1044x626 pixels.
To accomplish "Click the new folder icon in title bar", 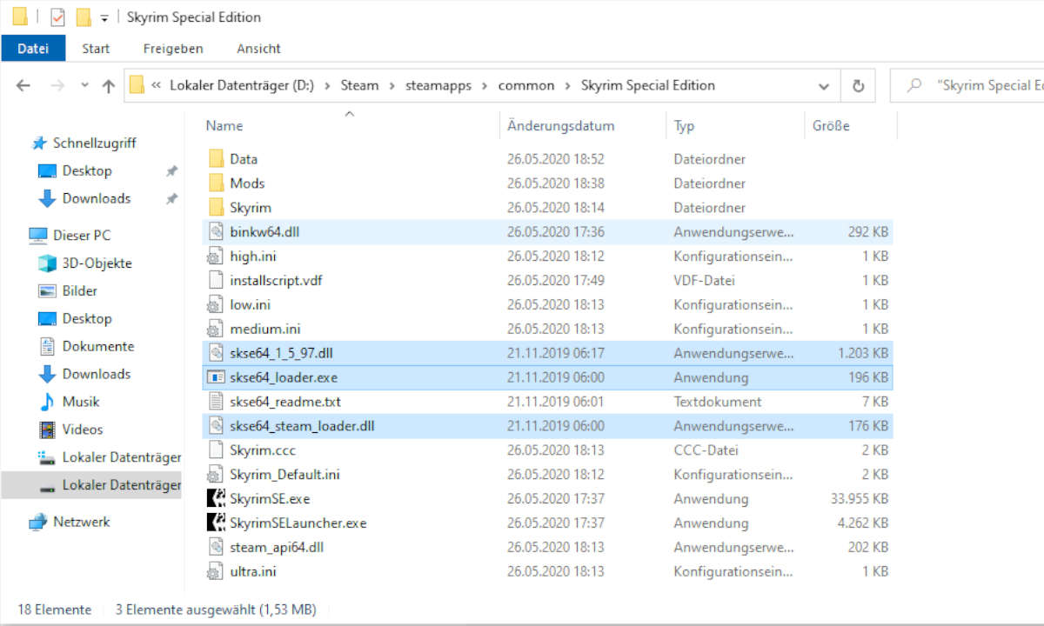I will (x=83, y=17).
